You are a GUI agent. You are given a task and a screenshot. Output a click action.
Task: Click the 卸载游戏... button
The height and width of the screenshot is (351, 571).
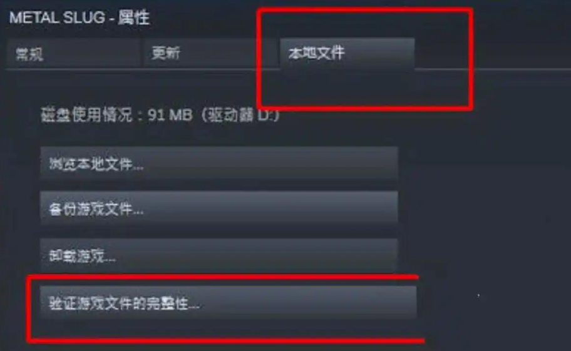pos(219,255)
